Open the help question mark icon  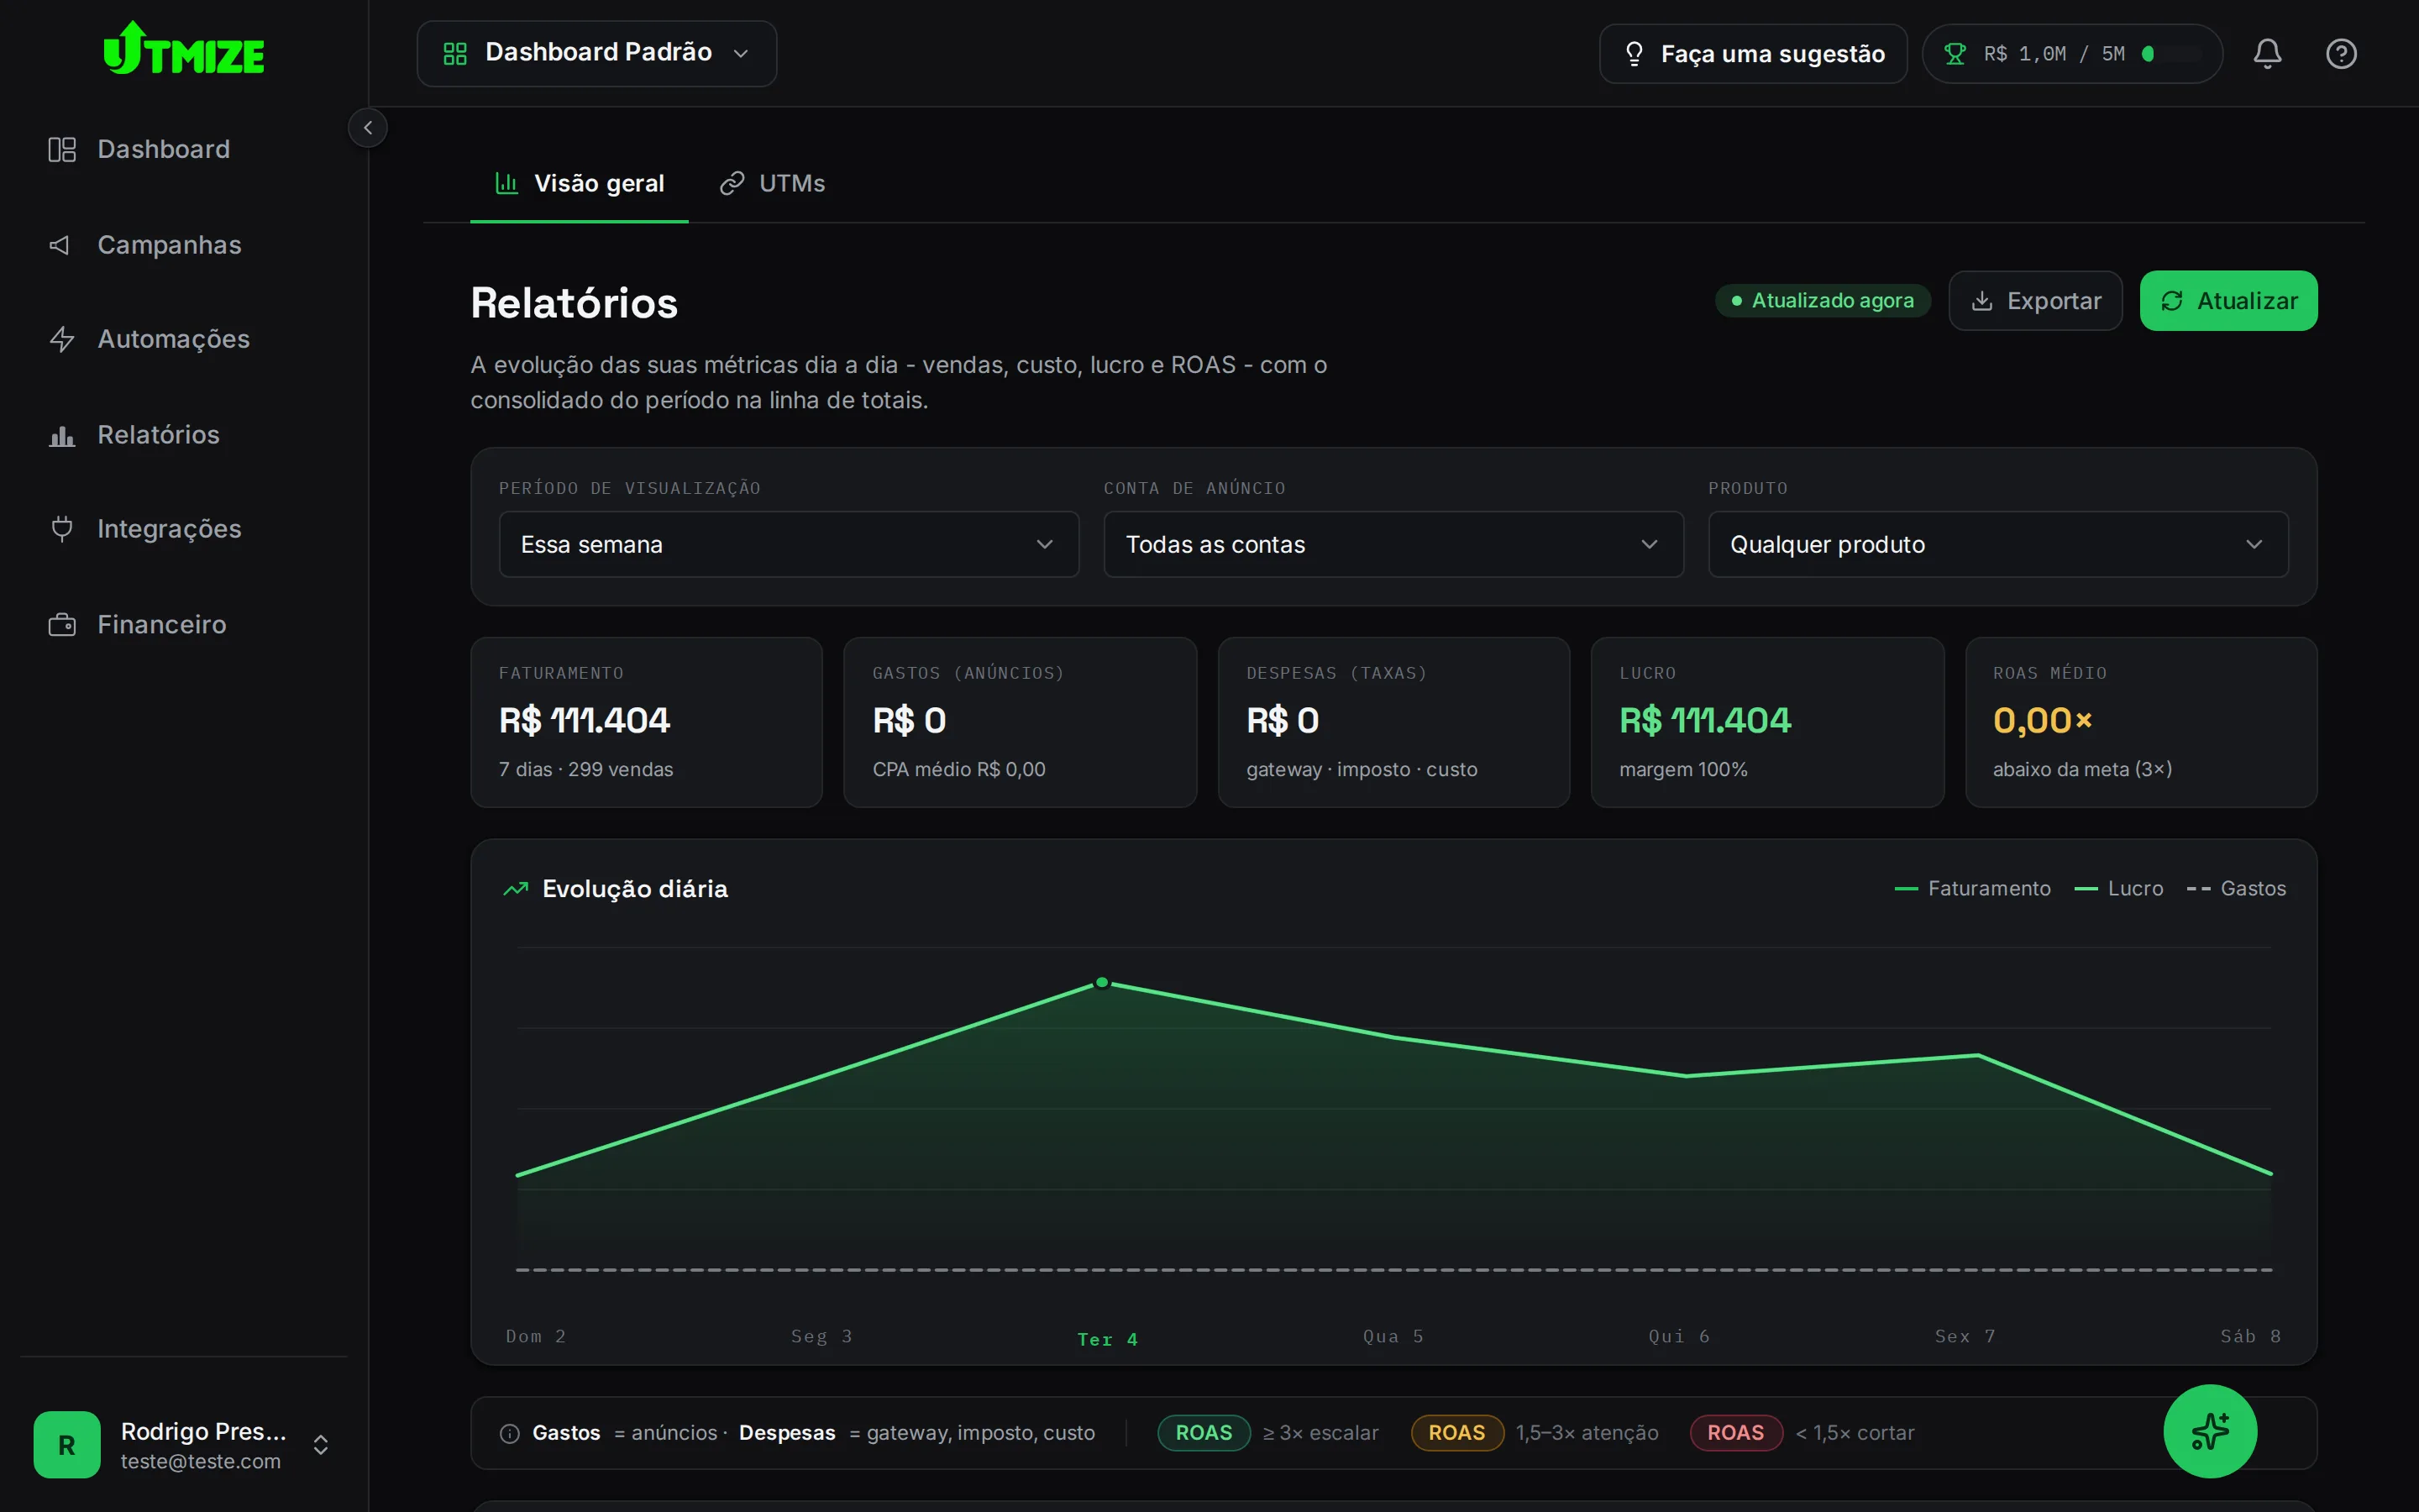pos(2341,54)
